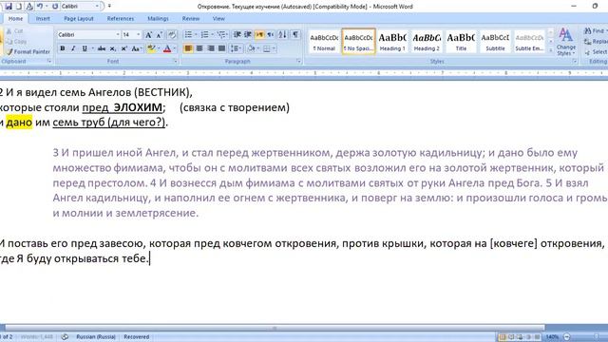608x342 pixels.
Task: Save the document via Quick Access toolbar
Action: click(9, 7)
